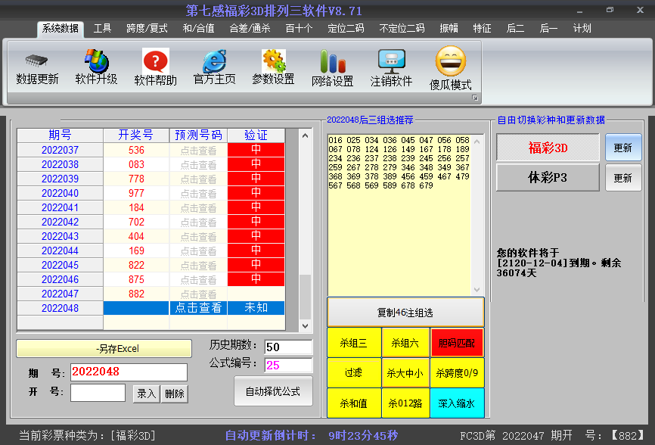Open 参数设置 gear icon
655x445 pixels.
tap(274, 61)
